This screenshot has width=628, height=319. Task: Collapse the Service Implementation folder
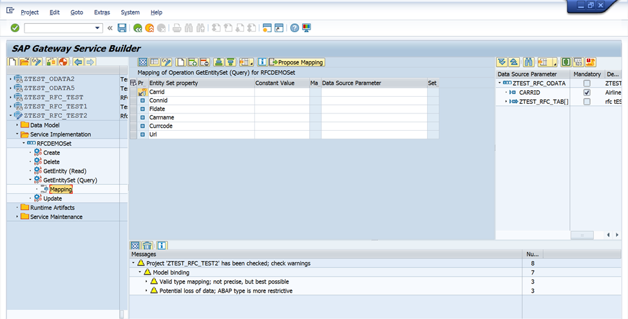[x=17, y=134]
